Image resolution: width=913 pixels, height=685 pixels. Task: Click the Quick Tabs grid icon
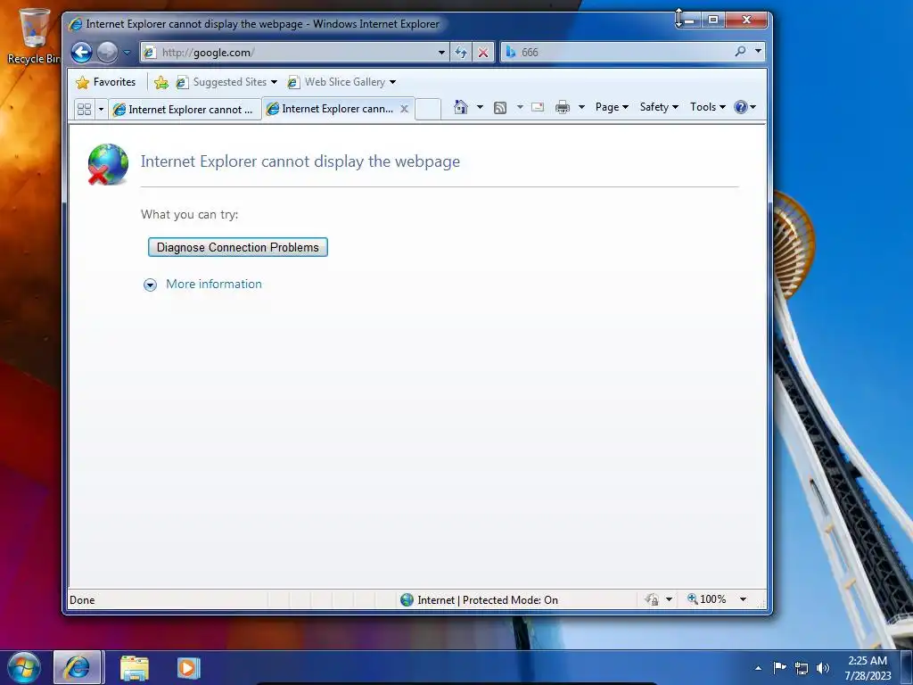pos(85,109)
